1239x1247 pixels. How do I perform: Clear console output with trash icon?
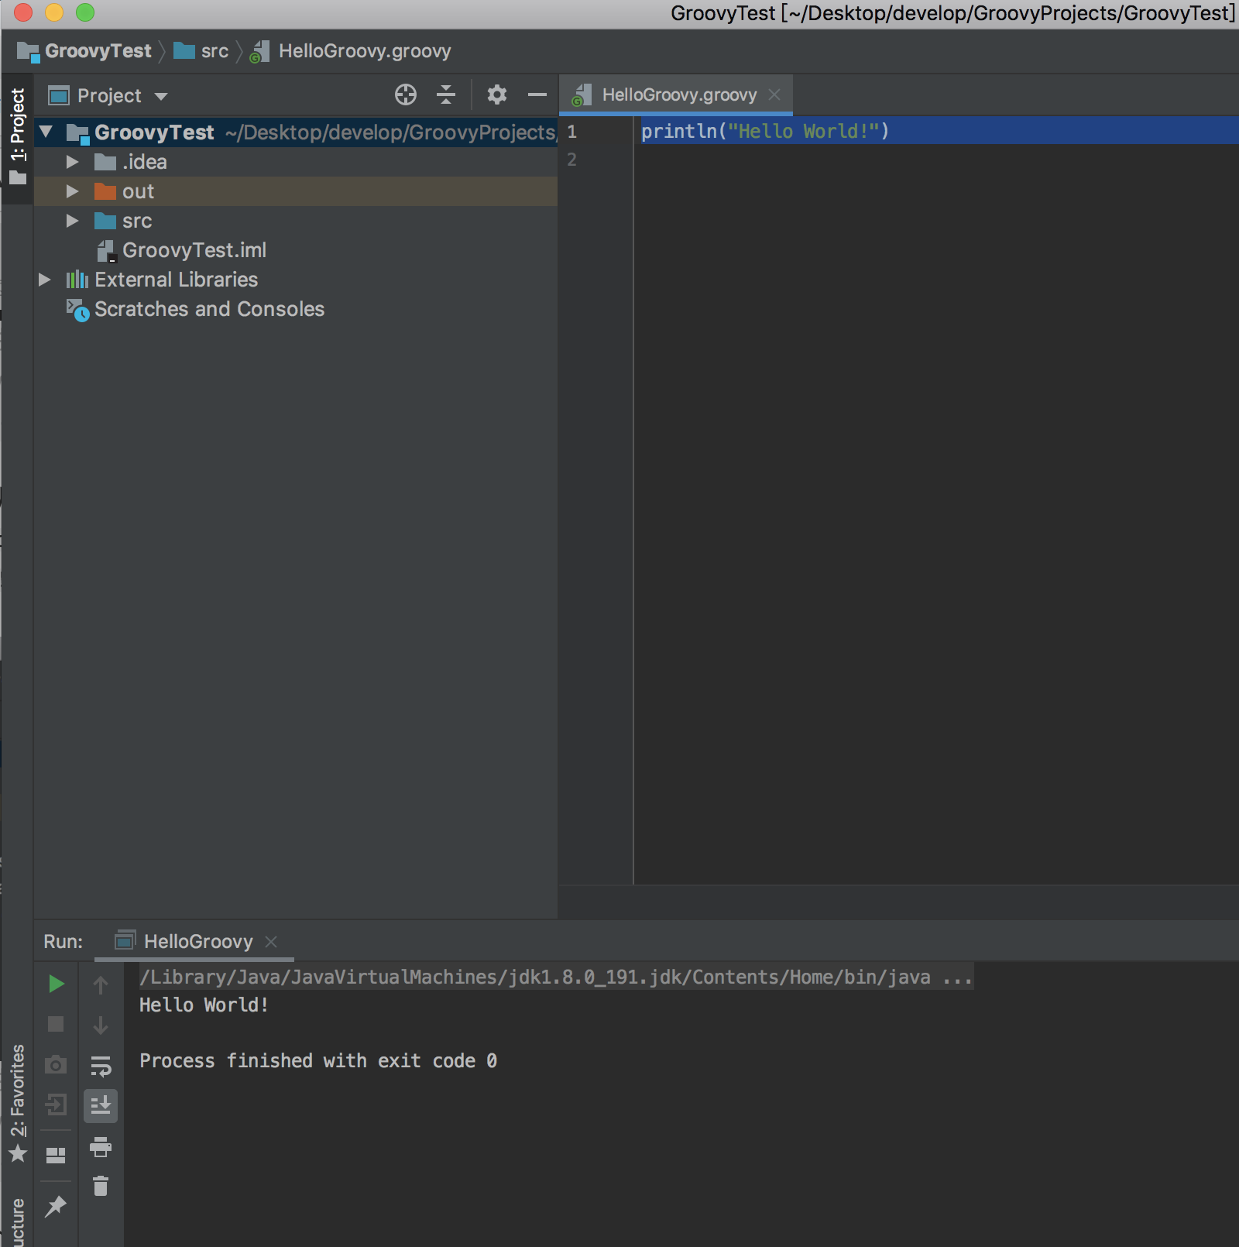pos(101,1186)
